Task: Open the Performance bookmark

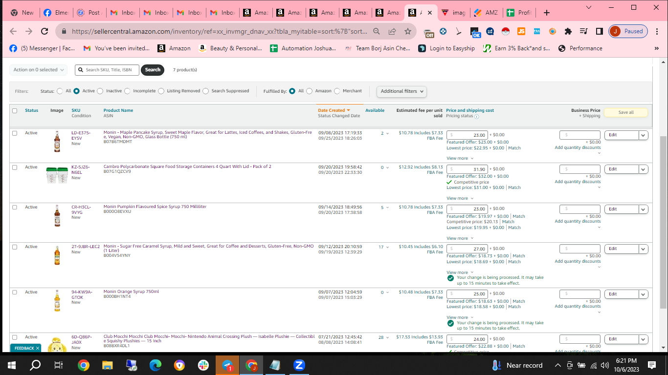Action: (x=580, y=48)
